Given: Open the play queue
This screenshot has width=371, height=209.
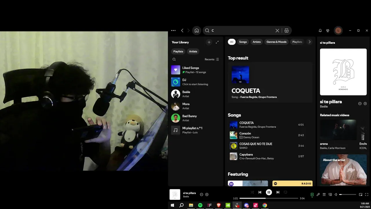Looking at the screenshot, I should tap(324, 194).
